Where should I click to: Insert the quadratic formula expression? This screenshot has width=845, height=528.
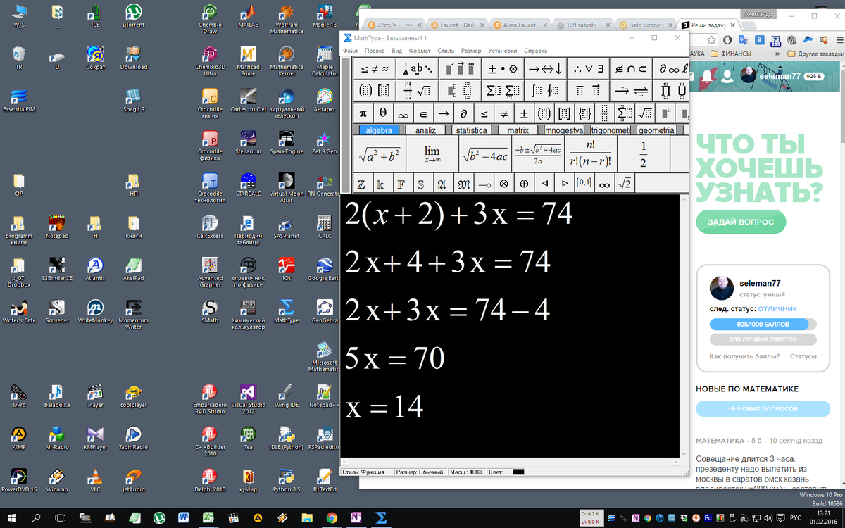point(538,153)
